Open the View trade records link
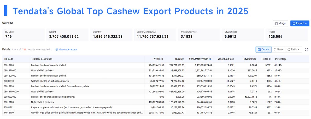 point(66,50)
